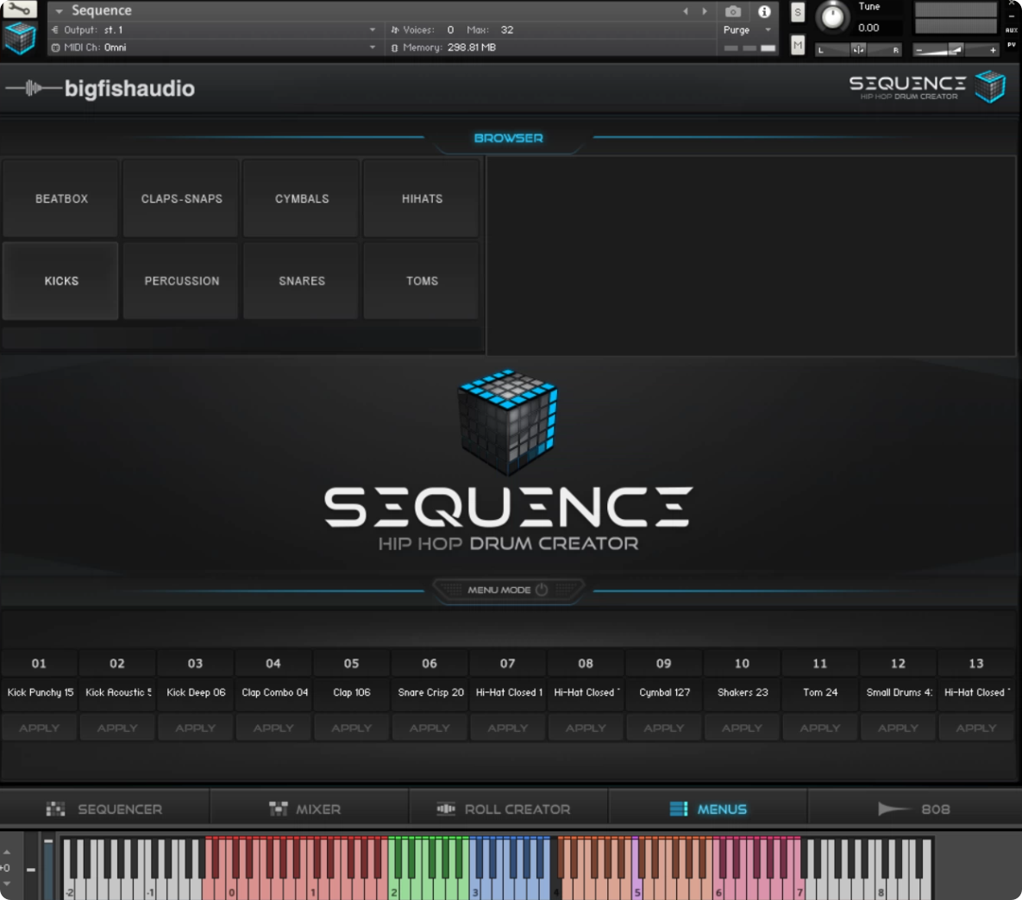Open the instrument info icon
This screenshot has height=900, width=1022.
764,11
